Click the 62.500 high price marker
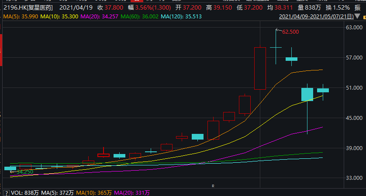Image resolution: width=366 pixels, height=196 pixels. pyautogui.click(x=290, y=32)
